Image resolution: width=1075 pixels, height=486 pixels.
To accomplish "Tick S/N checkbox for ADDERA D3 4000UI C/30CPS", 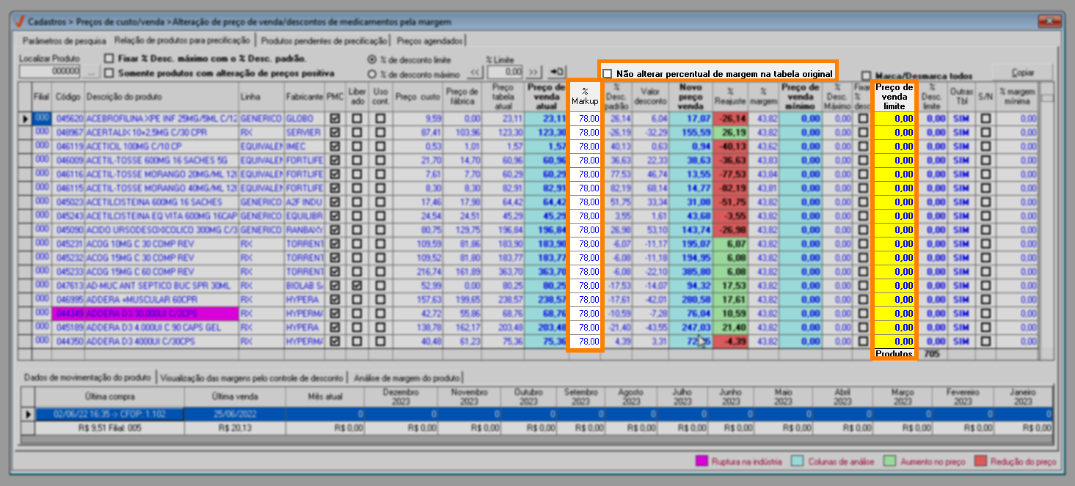I will click(x=985, y=341).
